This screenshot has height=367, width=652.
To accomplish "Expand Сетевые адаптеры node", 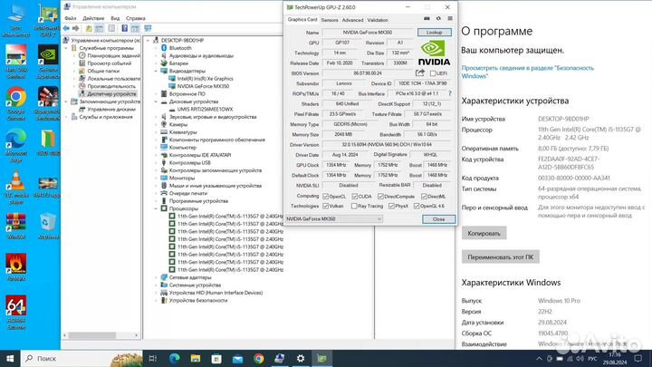I will [157, 277].
